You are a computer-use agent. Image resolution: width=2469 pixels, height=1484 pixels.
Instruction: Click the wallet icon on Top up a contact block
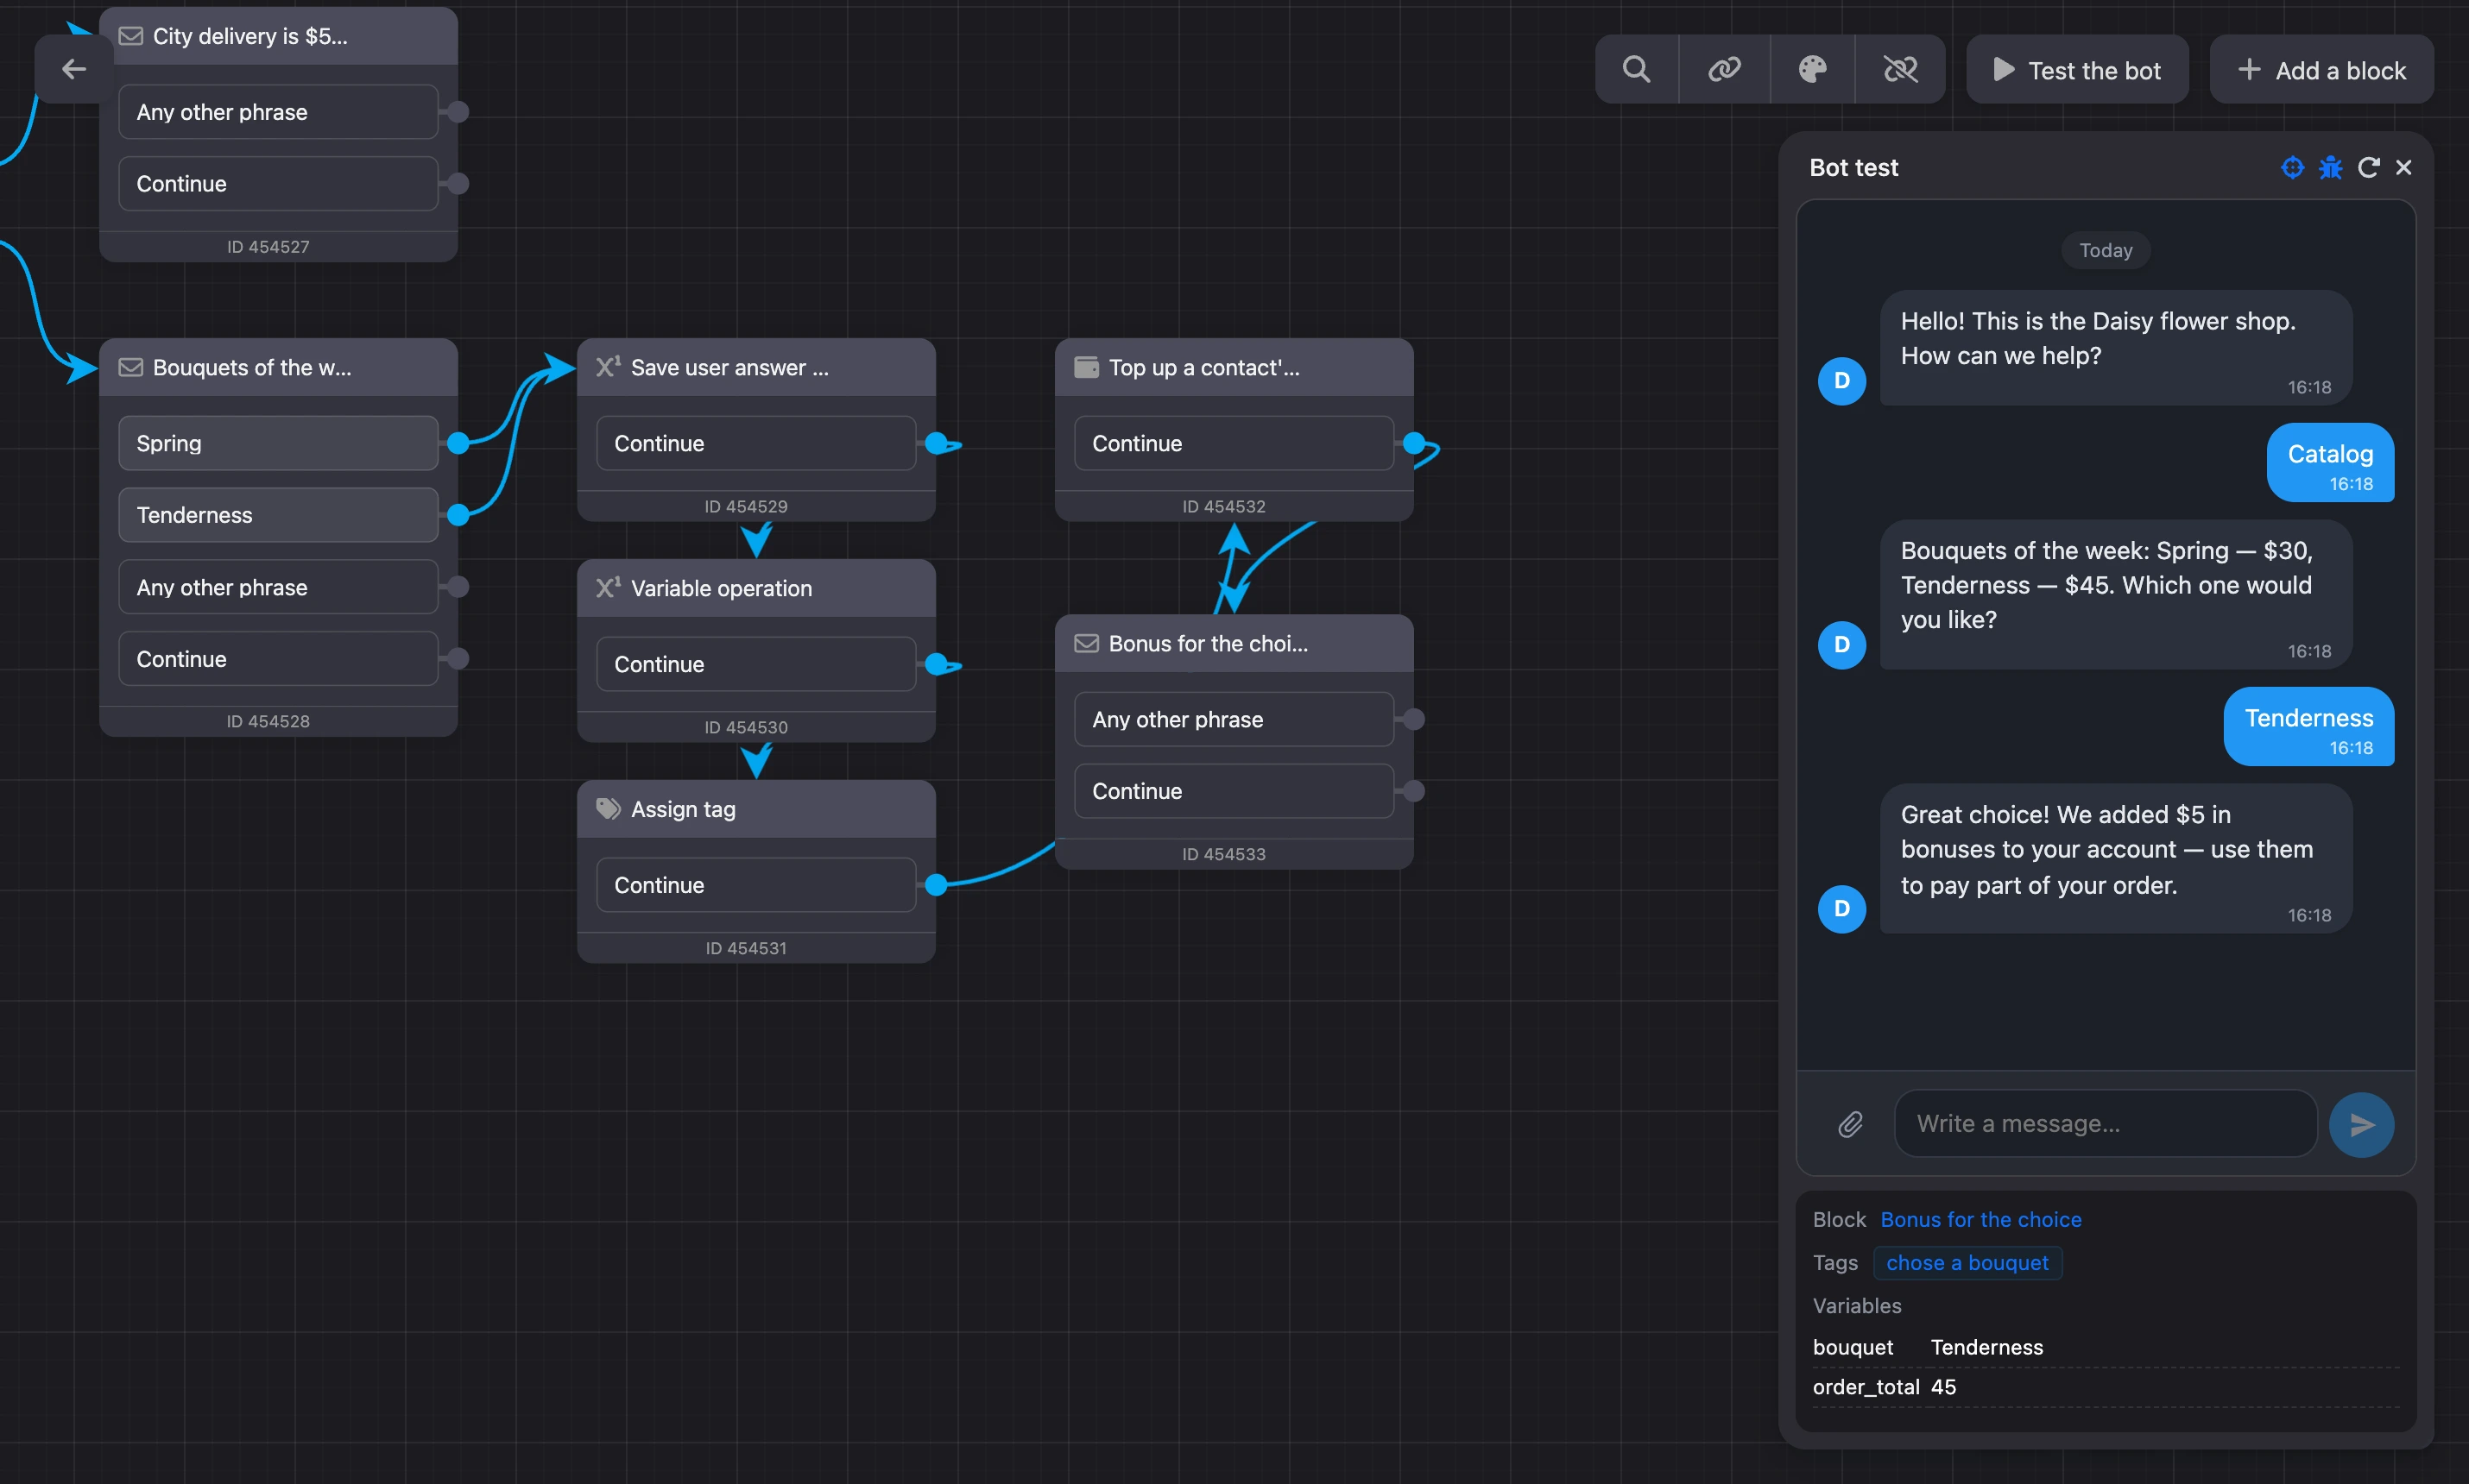tap(1085, 367)
